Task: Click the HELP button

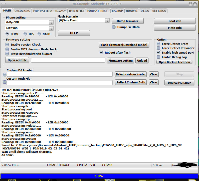Action: pos(74,33)
